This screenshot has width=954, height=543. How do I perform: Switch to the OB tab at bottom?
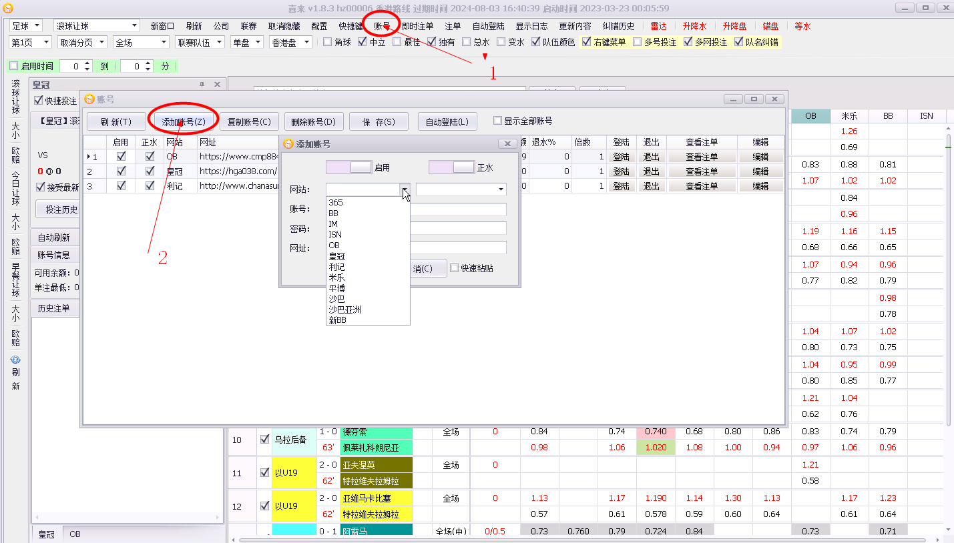pos(75,534)
